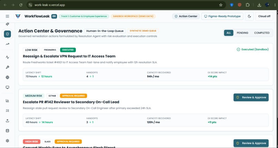Click the Reassign & Escalate VPN Request title
278x148 pixels.
[x=69, y=56]
